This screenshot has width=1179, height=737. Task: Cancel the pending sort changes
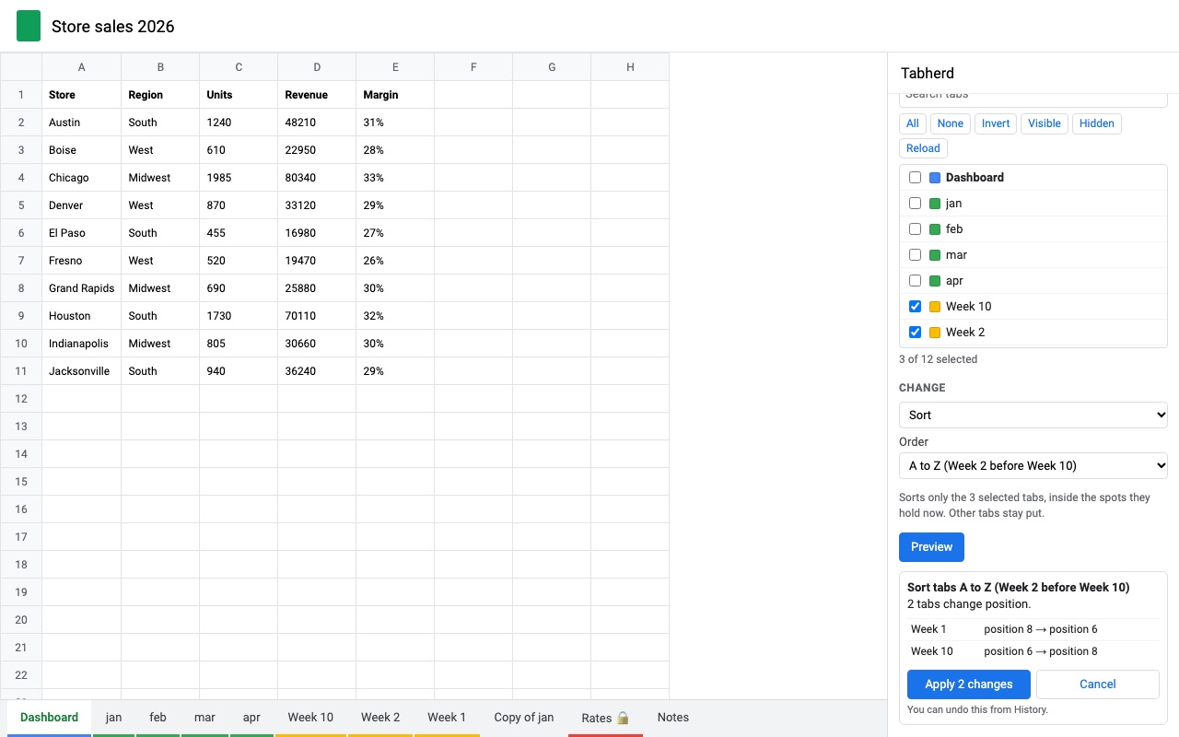click(x=1098, y=684)
